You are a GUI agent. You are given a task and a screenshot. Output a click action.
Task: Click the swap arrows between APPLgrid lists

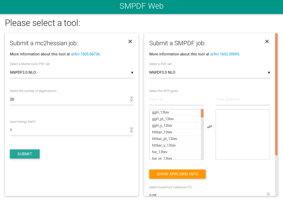pyautogui.click(x=210, y=127)
